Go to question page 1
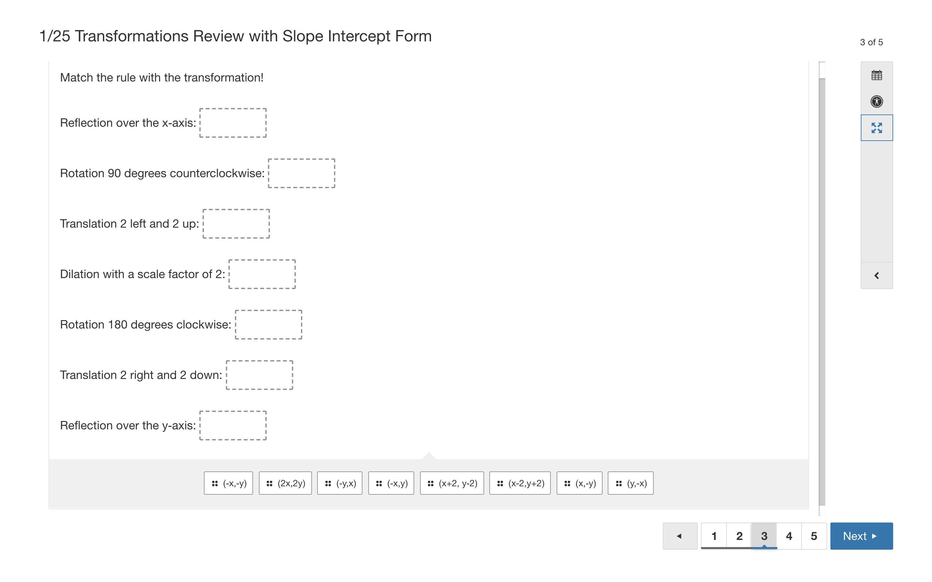Viewport: 932px width, 582px height. click(x=714, y=536)
